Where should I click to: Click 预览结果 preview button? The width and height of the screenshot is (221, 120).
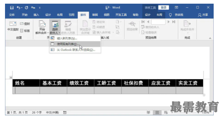tap(132, 26)
